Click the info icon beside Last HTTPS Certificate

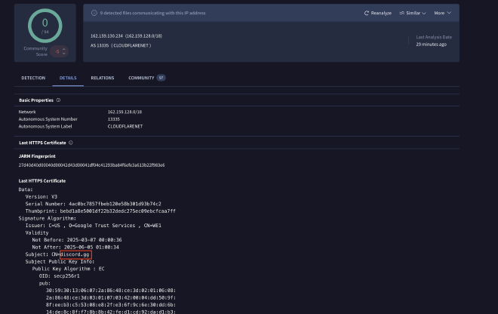click(71, 142)
